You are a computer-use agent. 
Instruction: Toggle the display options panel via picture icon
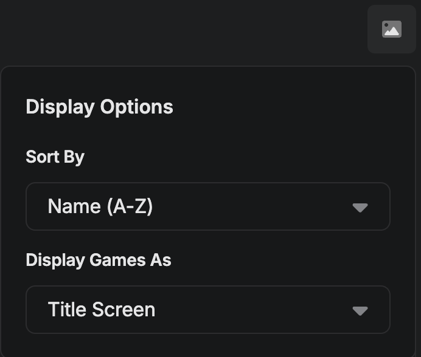391,29
